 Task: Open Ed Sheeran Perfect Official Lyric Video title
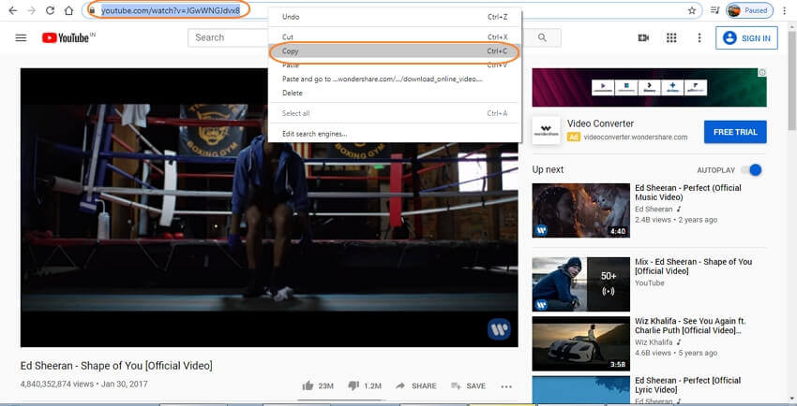point(688,384)
